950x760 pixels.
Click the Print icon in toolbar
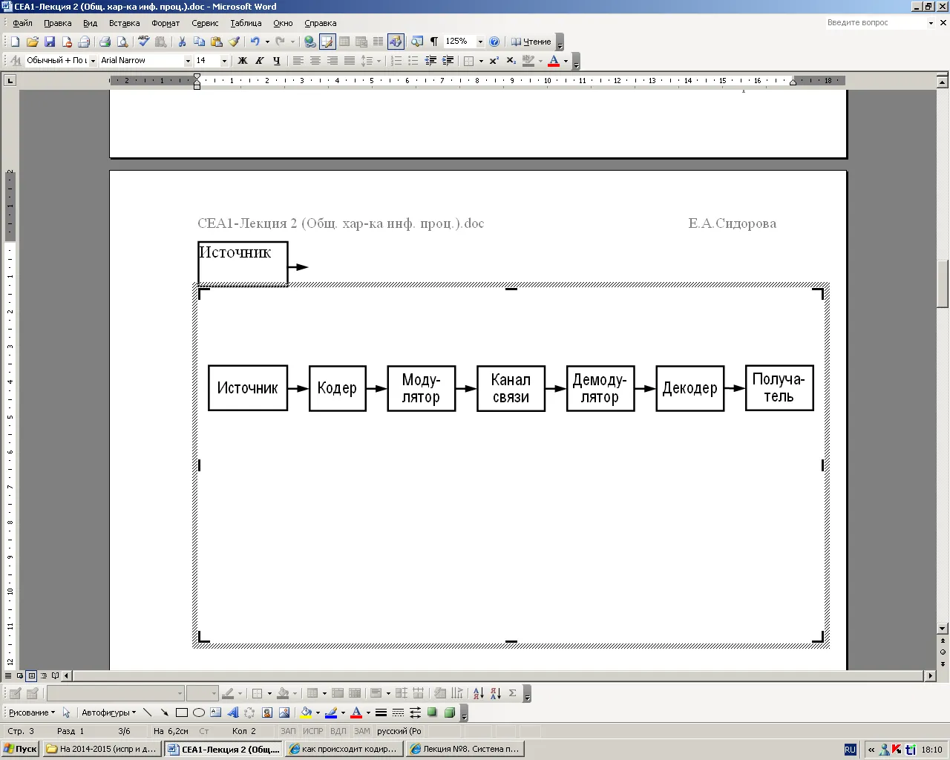pos(105,42)
